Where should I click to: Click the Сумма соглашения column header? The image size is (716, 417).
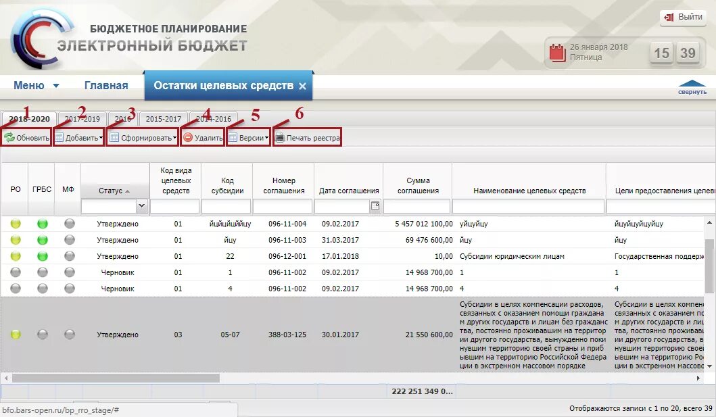pos(418,186)
